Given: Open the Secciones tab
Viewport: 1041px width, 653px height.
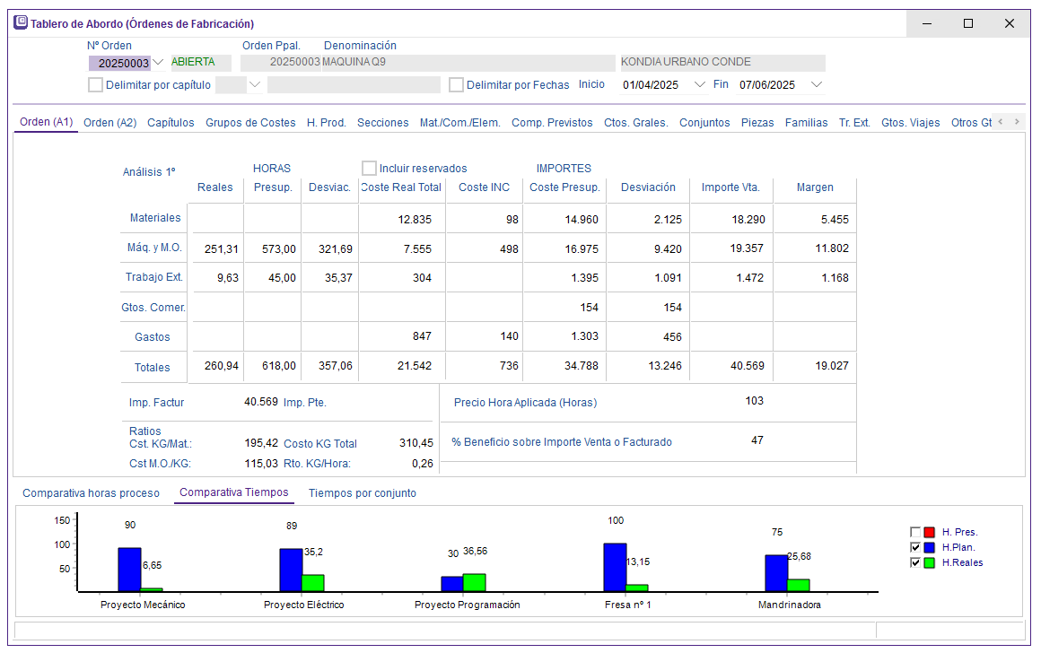Looking at the screenshot, I should coord(382,123).
